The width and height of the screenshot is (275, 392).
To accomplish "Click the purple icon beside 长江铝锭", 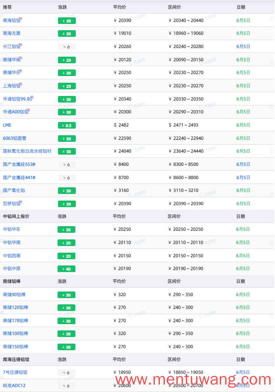I will pyautogui.click(x=21, y=45).
